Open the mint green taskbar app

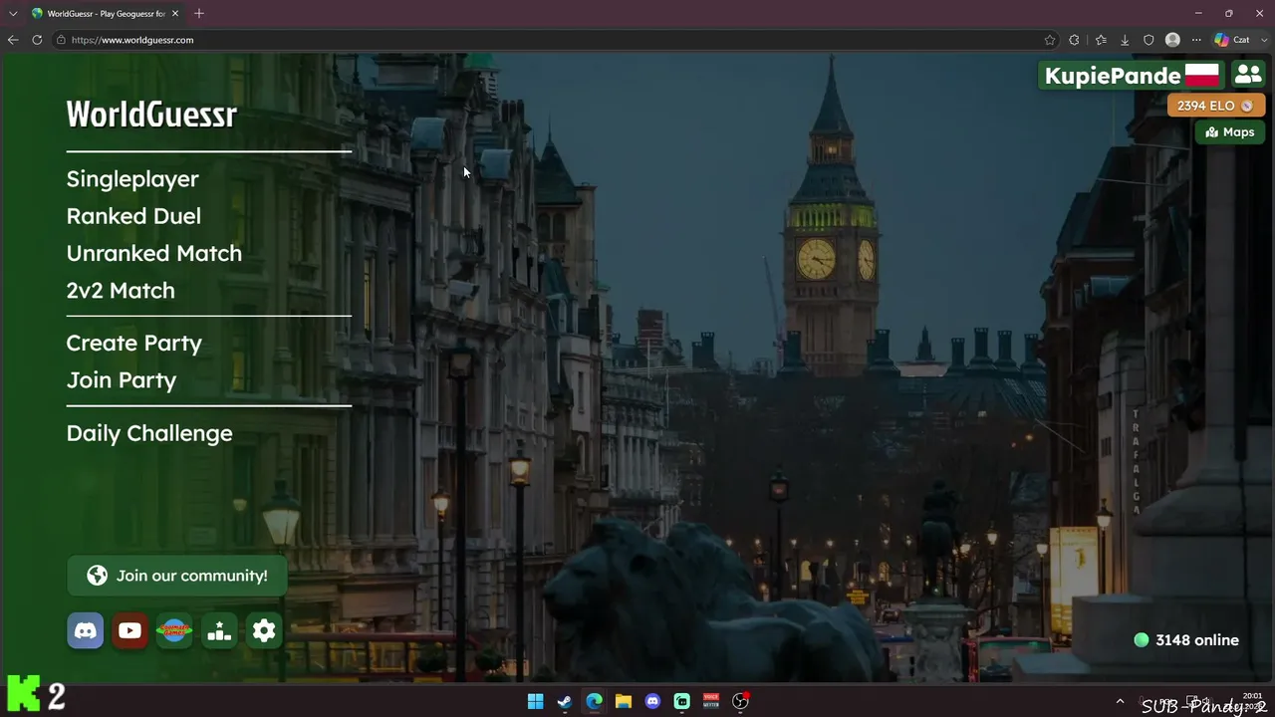click(x=682, y=701)
